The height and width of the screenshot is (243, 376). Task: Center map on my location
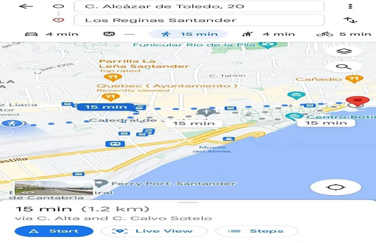pos(336,187)
